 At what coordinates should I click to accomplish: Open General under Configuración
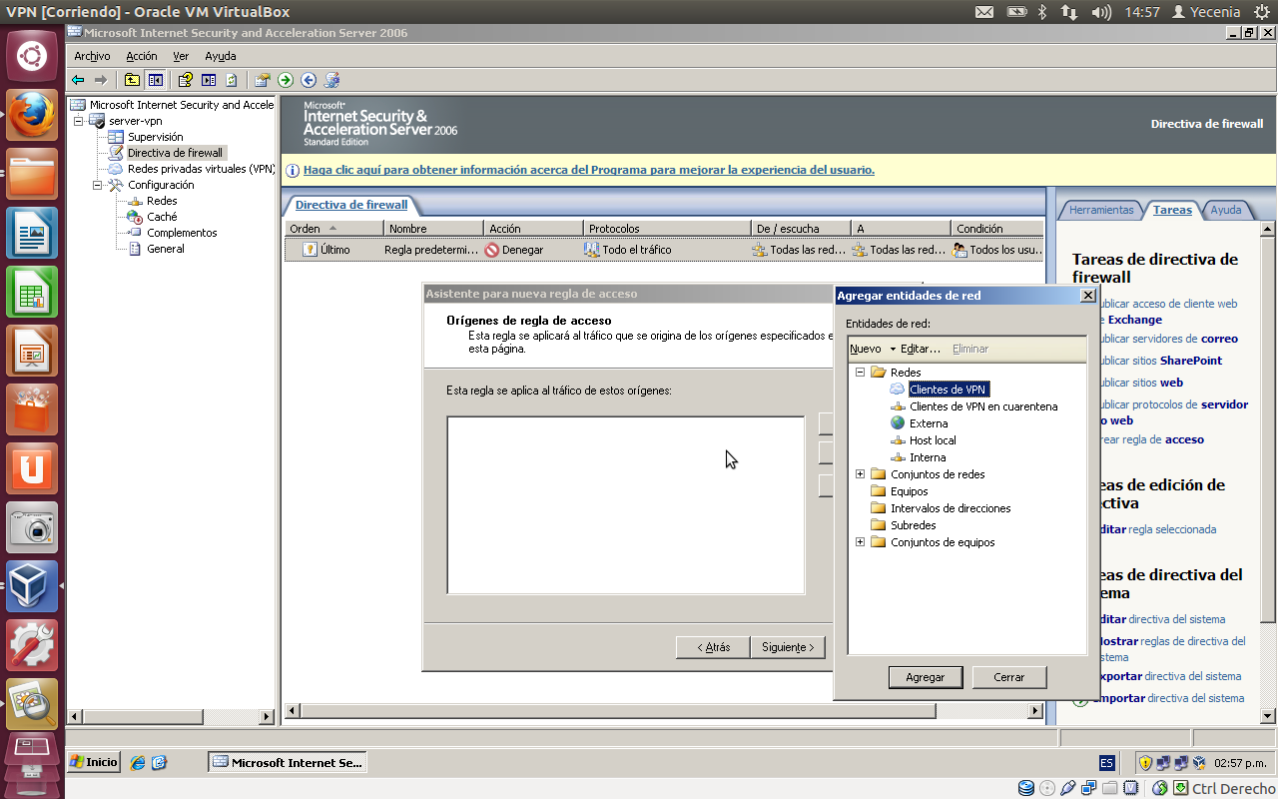166,249
